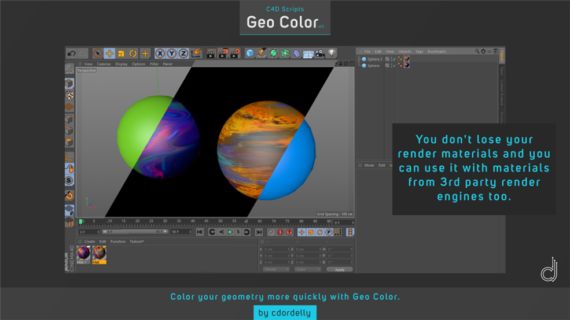This screenshot has width=570, height=320.
Task: Select the Workplane grid icon
Action: pyautogui.click(x=69, y=107)
